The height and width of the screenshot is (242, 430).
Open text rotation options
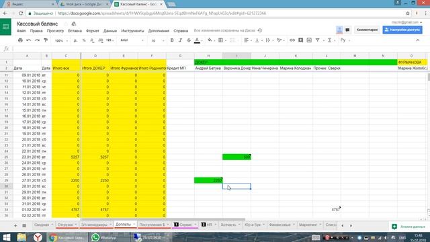[279, 40]
